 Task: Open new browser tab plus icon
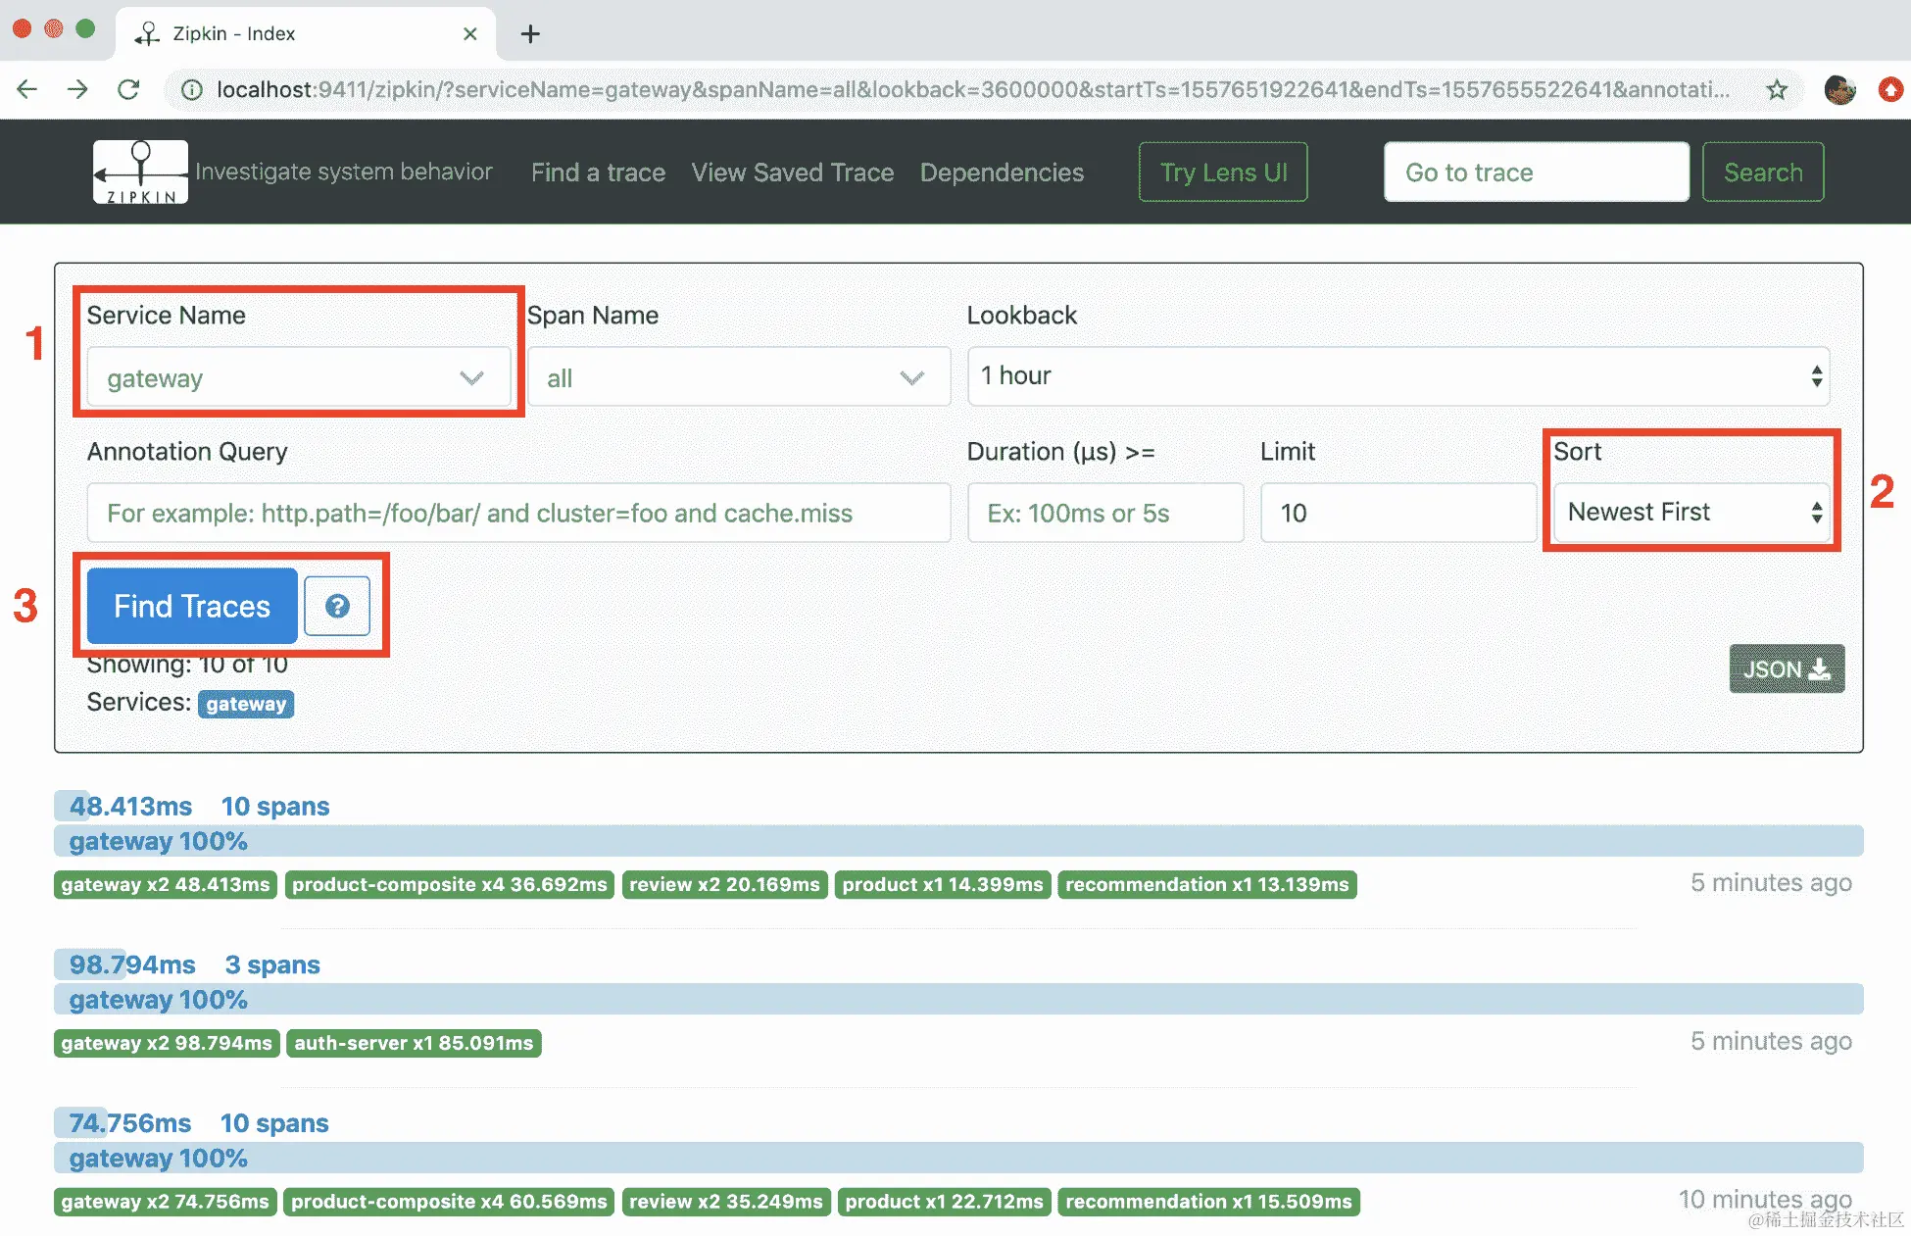pyautogui.click(x=530, y=33)
